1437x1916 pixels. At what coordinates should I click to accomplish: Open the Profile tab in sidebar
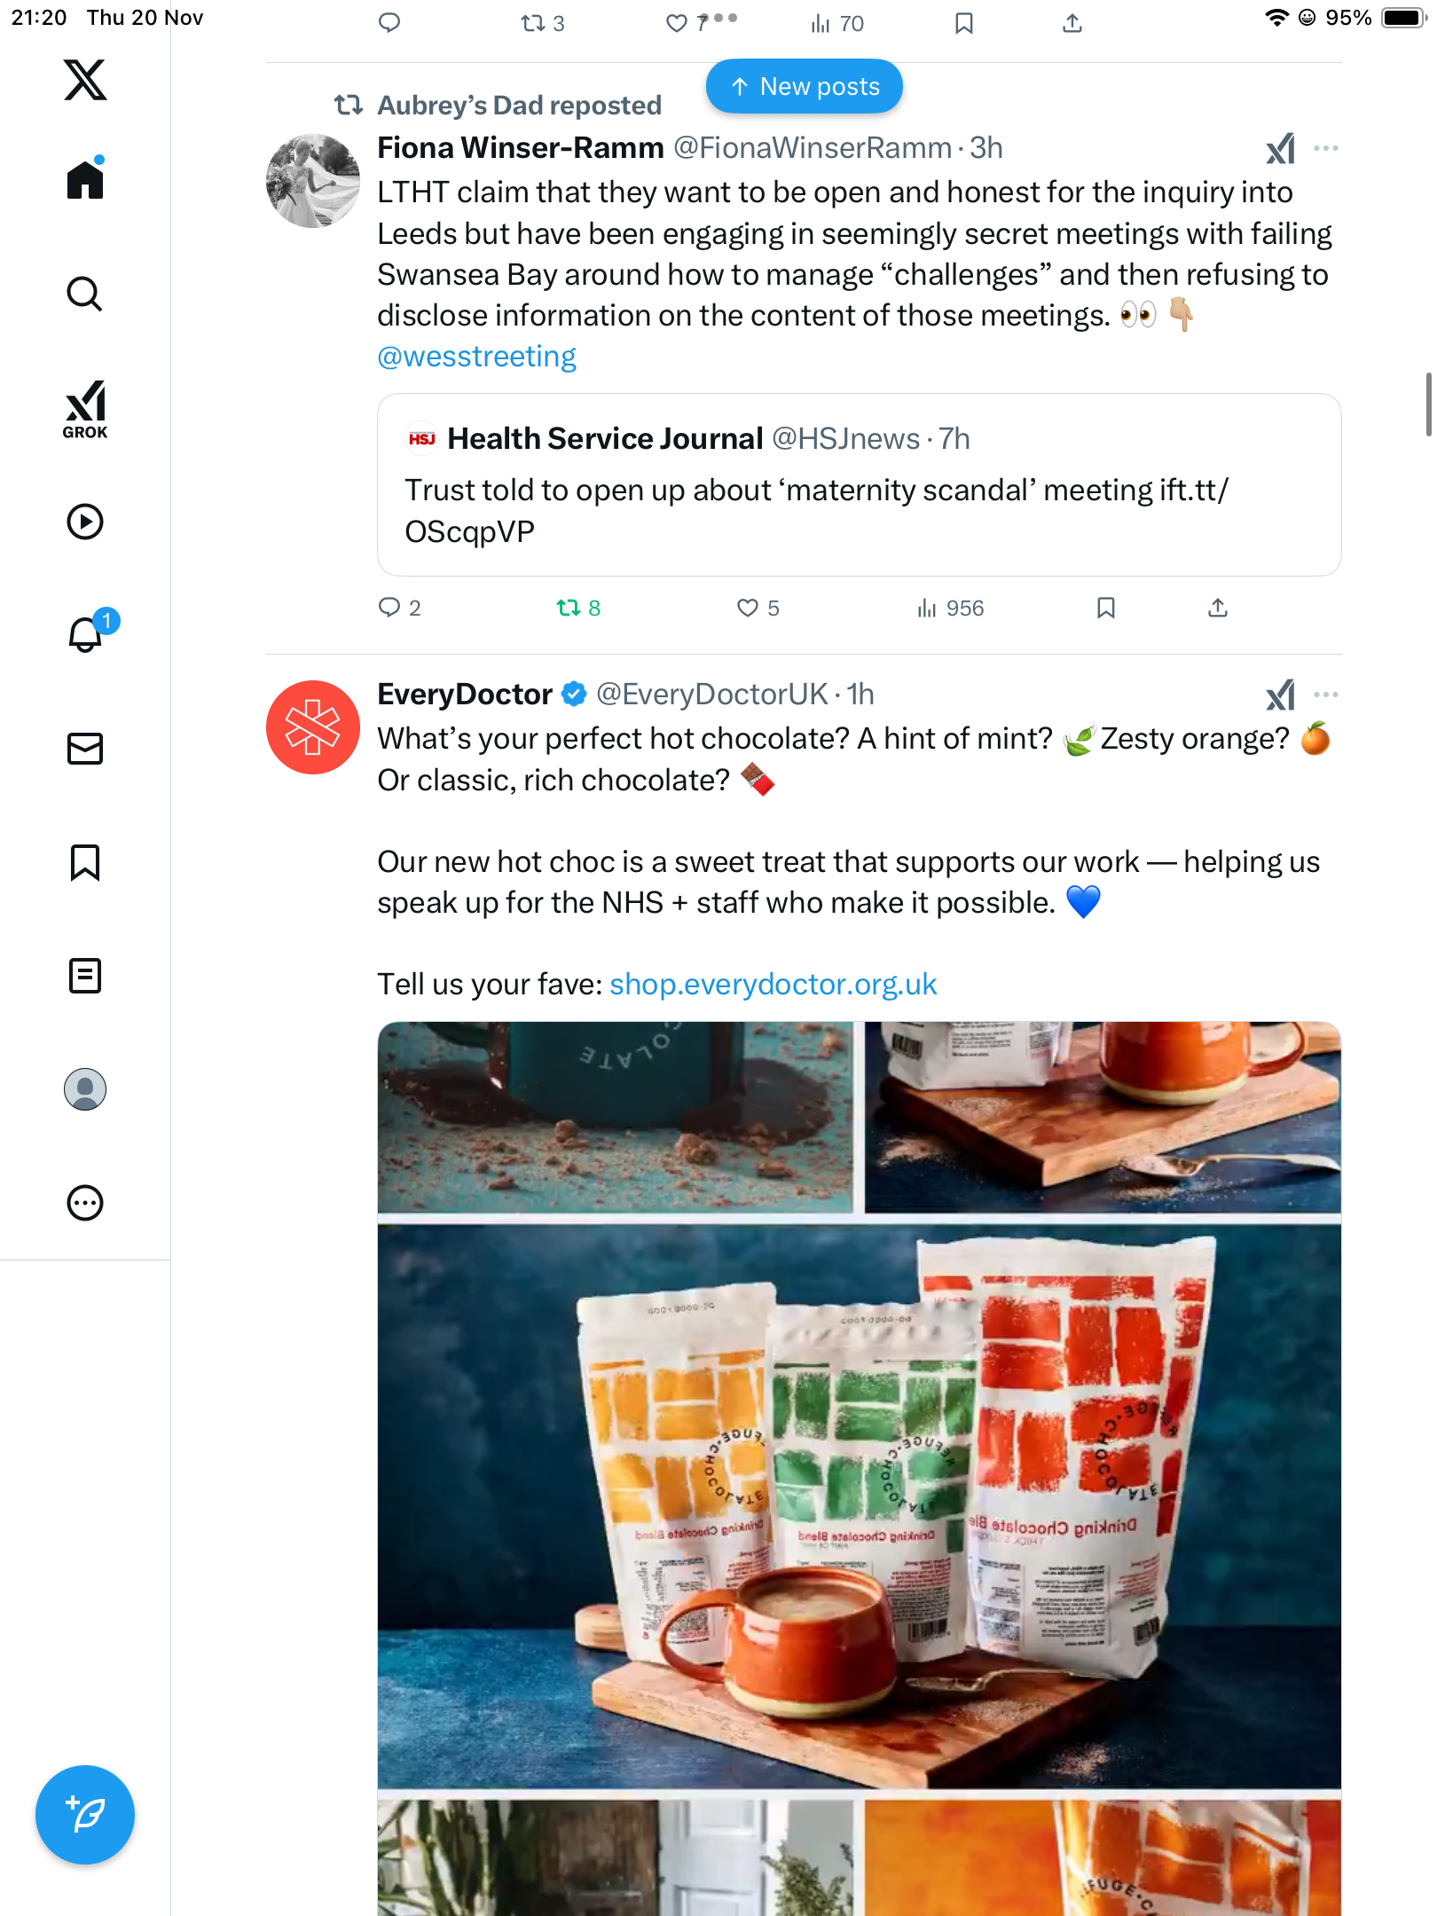(85, 1089)
